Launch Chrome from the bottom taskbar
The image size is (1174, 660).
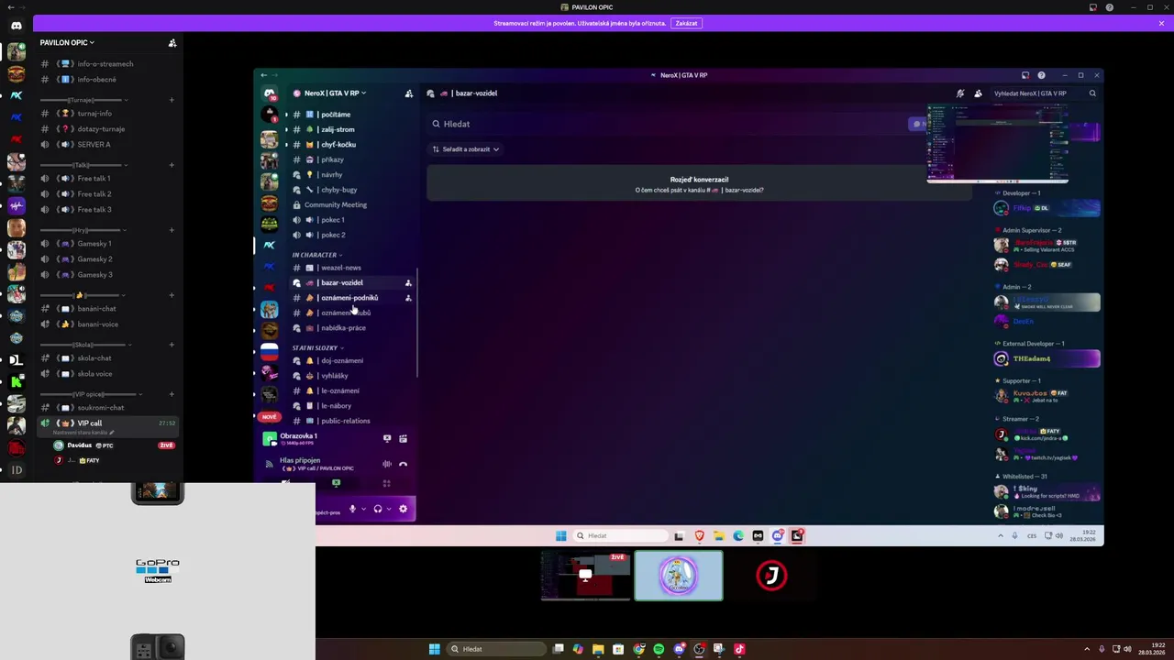coord(638,649)
